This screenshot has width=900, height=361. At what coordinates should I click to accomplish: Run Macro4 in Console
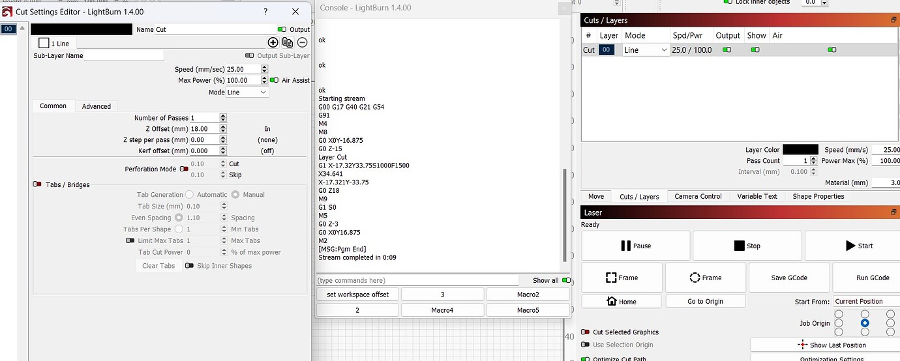442,310
